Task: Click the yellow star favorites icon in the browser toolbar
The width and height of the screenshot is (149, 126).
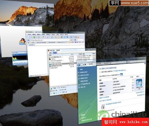Action: (59, 37)
